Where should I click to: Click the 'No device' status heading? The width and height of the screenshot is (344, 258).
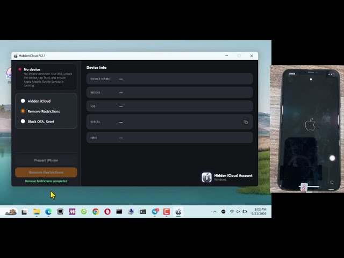32,69
